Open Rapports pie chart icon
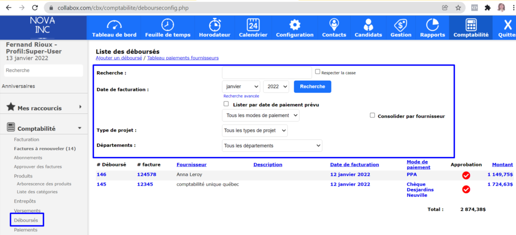This screenshot has width=516, height=235. [432, 25]
